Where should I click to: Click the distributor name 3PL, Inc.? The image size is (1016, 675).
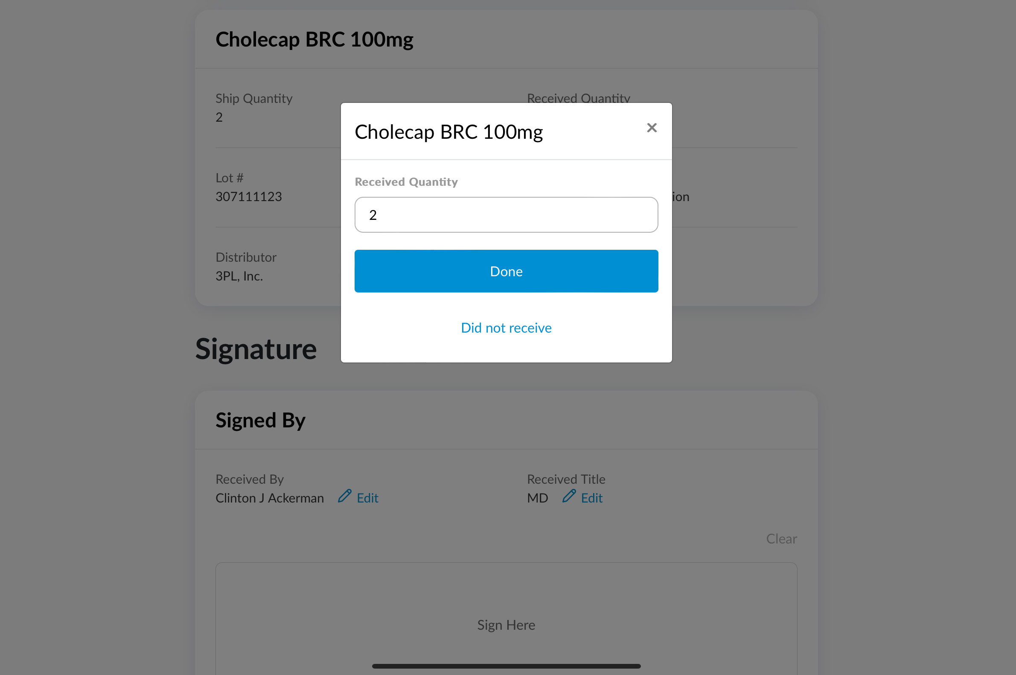pyautogui.click(x=239, y=276)
